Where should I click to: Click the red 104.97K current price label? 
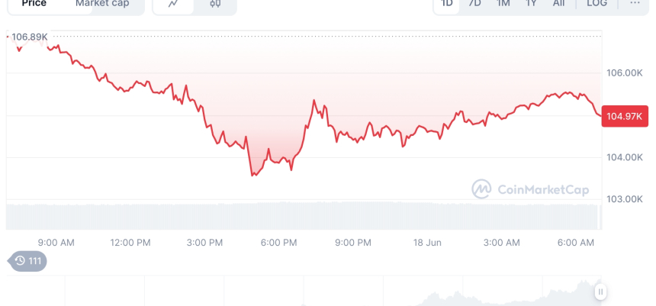click(624, 116)
